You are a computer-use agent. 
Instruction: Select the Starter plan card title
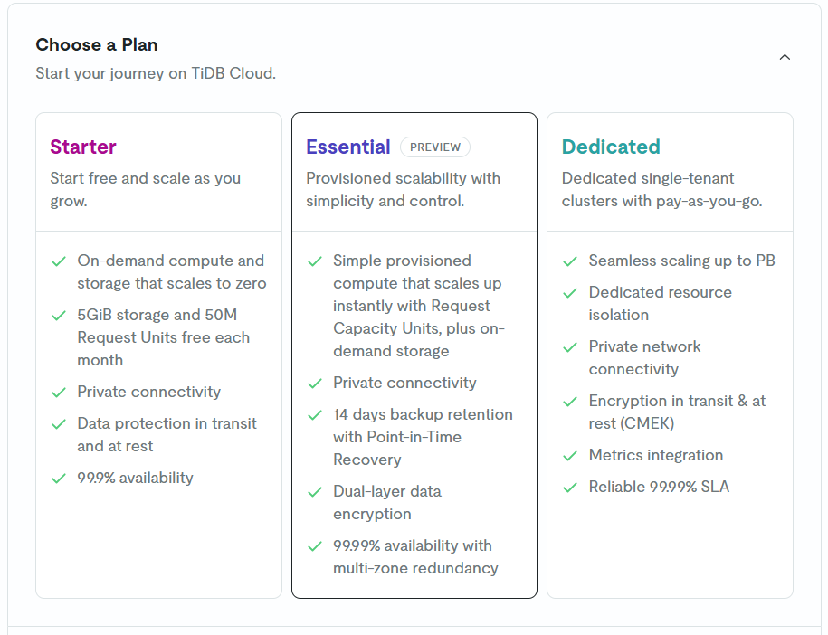point(83,147)
